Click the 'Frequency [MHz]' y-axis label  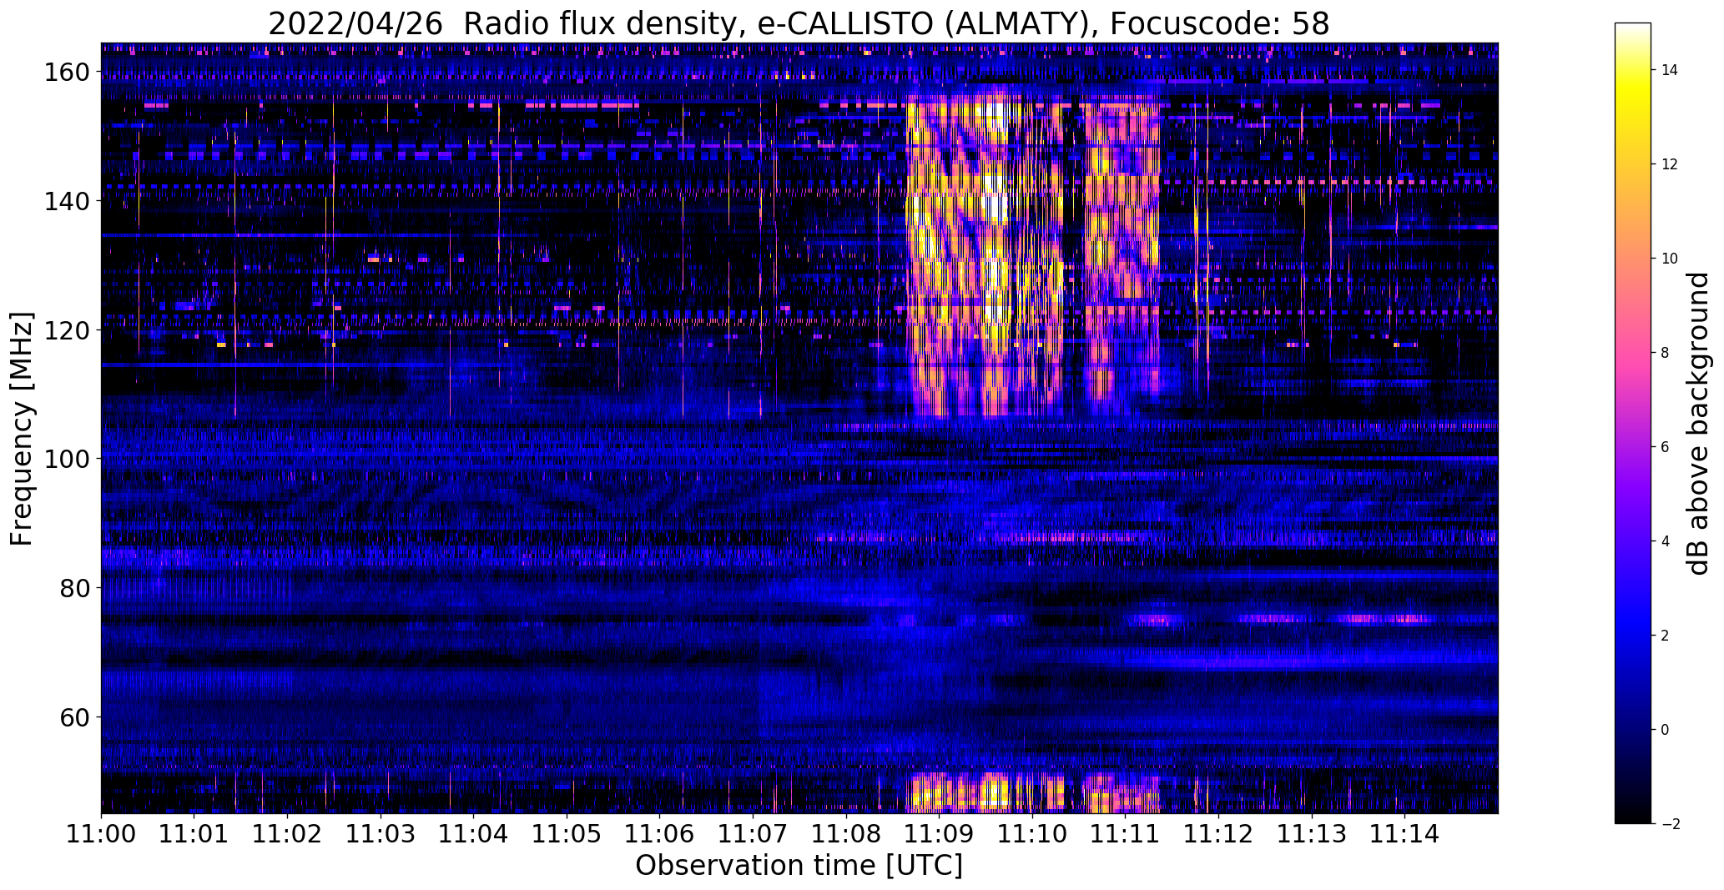click(22, 429)
